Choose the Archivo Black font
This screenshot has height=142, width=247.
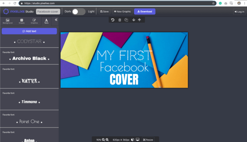[29, 58]
